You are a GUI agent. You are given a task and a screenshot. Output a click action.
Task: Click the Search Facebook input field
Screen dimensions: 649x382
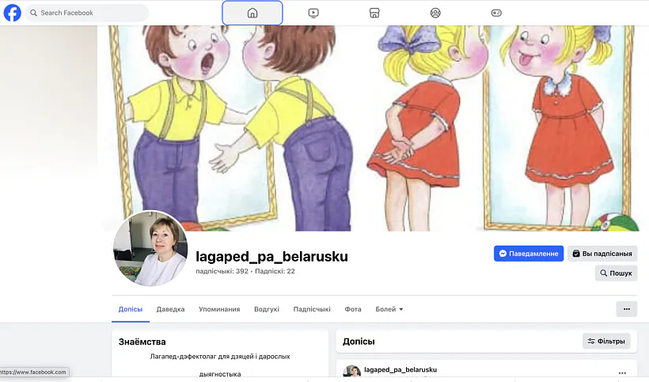[x=87, y=13]
